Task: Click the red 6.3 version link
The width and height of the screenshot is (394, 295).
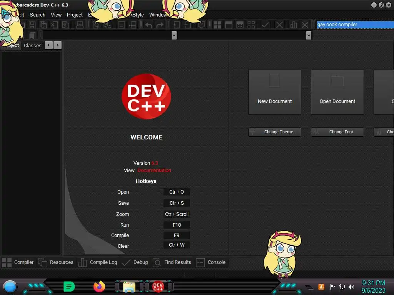Action: [x=155, y=163]
